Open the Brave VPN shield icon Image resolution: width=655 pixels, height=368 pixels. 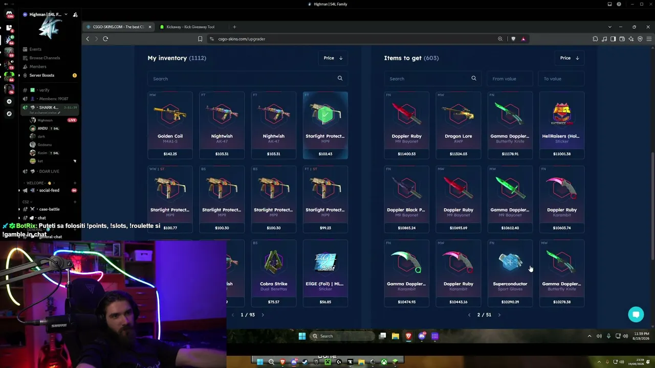(640, 39)
